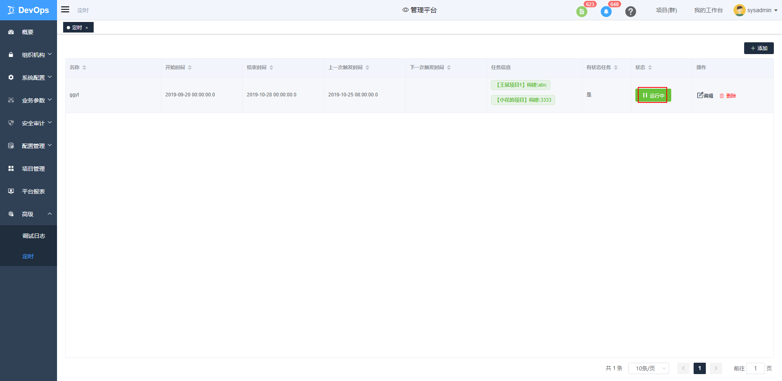Click the 2019-10-25 08:00:00.0 trigger time
The image size is (782, 381).
[x=353, y=95]
